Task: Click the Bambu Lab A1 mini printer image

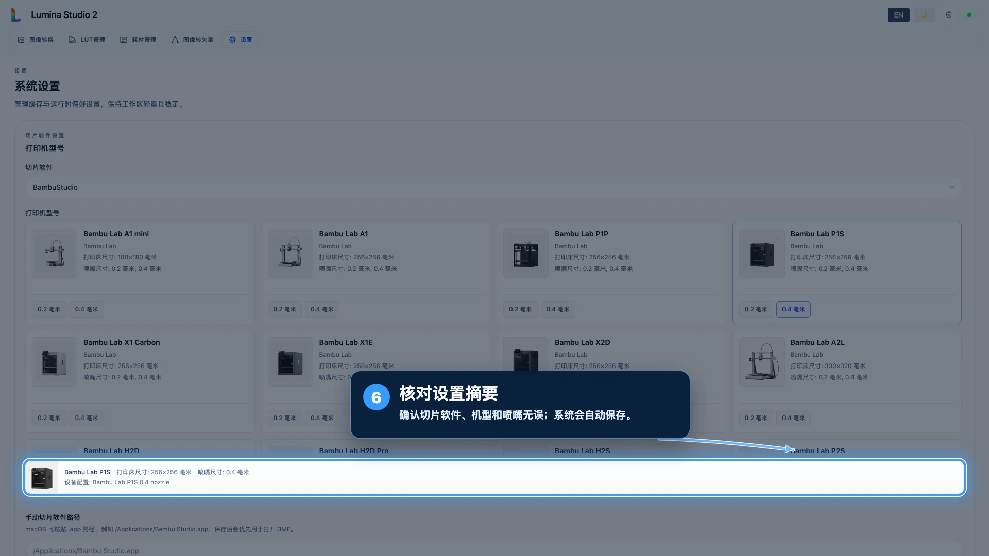Action: [x=55, y=253]
